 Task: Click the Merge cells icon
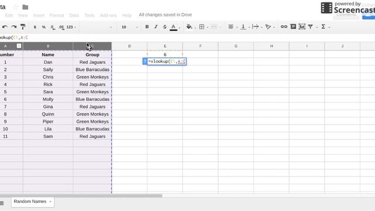tap(214, 27)
